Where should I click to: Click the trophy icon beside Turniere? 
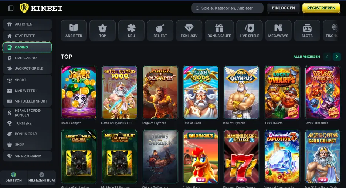[10, 123]
